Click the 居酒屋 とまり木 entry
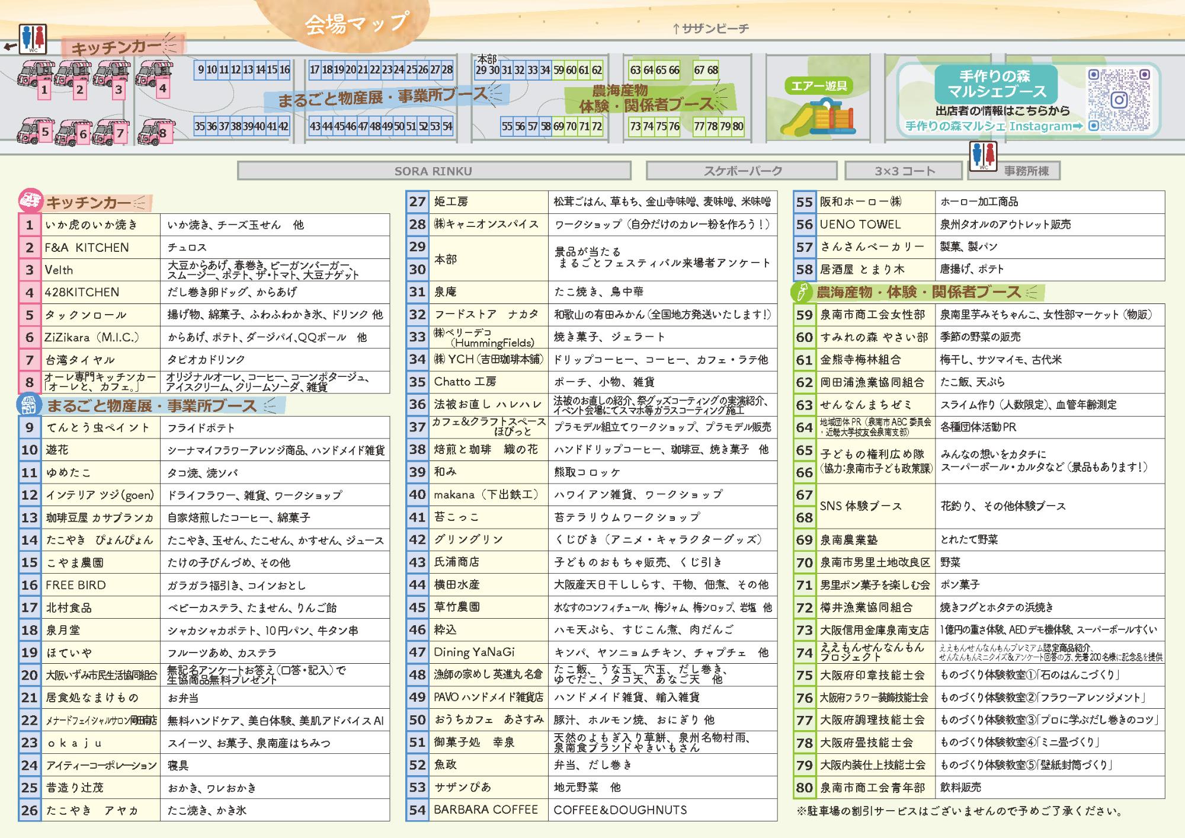This screenshot has height=838, width=1185. click(x=862, y=269)
